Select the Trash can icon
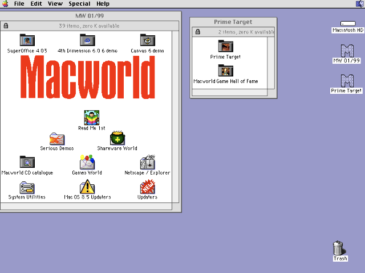This screenshot has width=365, height=273. 339,248
